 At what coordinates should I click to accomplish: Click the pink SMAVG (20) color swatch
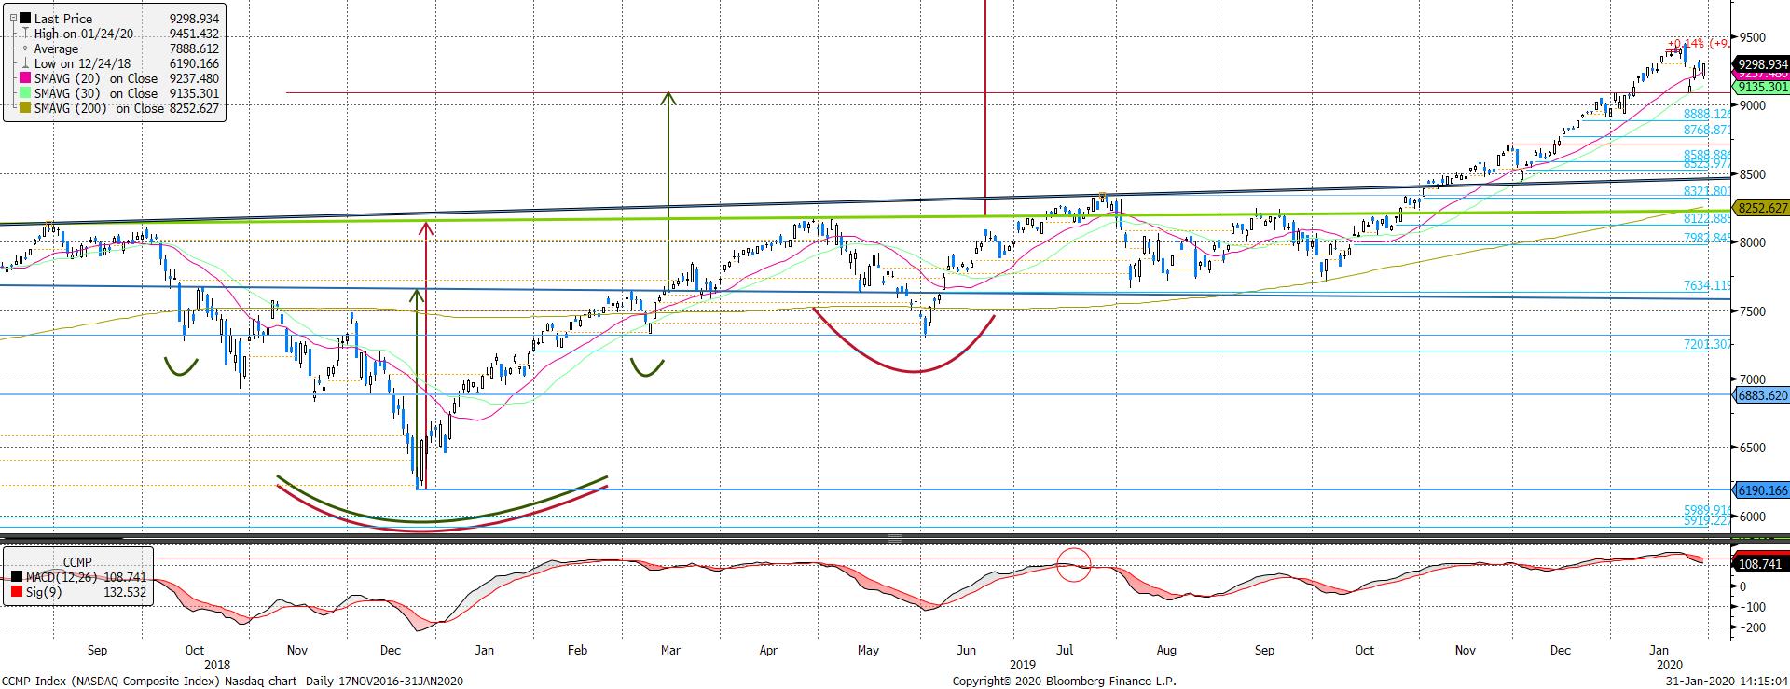click(23, 79)
